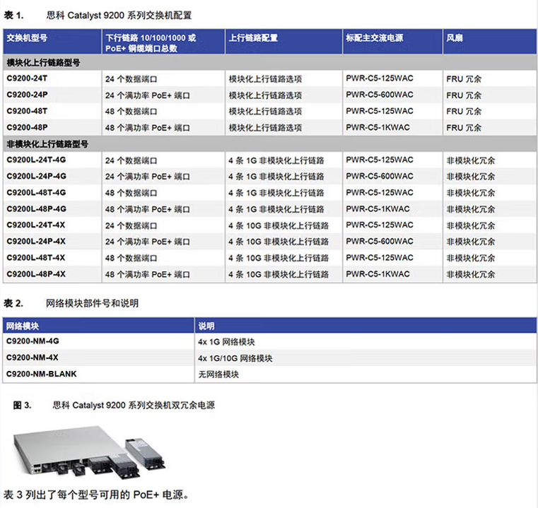Select the 4x 1G/10G 网络模块 description
This screenshot has width=538, height=508.
pyautogui.click(x=235, y=358)
